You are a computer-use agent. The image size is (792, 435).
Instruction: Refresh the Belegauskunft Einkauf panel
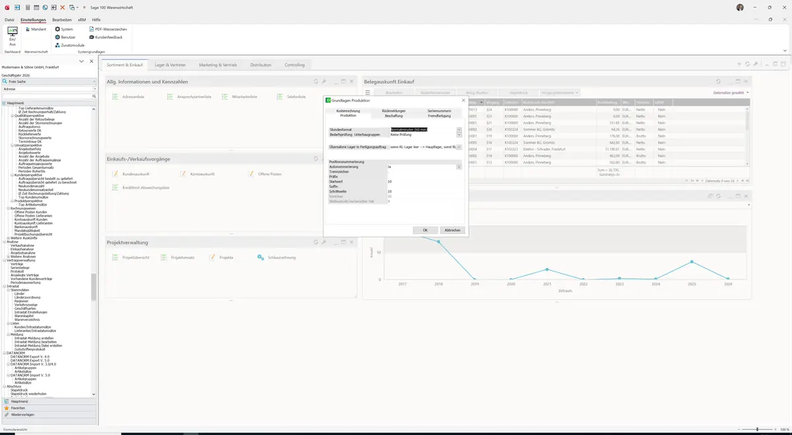coord(718,82)
